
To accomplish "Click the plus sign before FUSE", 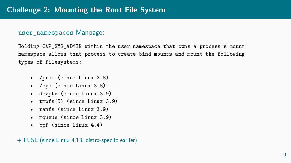I will [x=19, y=141].
